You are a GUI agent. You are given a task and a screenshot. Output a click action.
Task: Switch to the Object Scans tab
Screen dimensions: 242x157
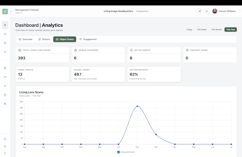(65, 39)
